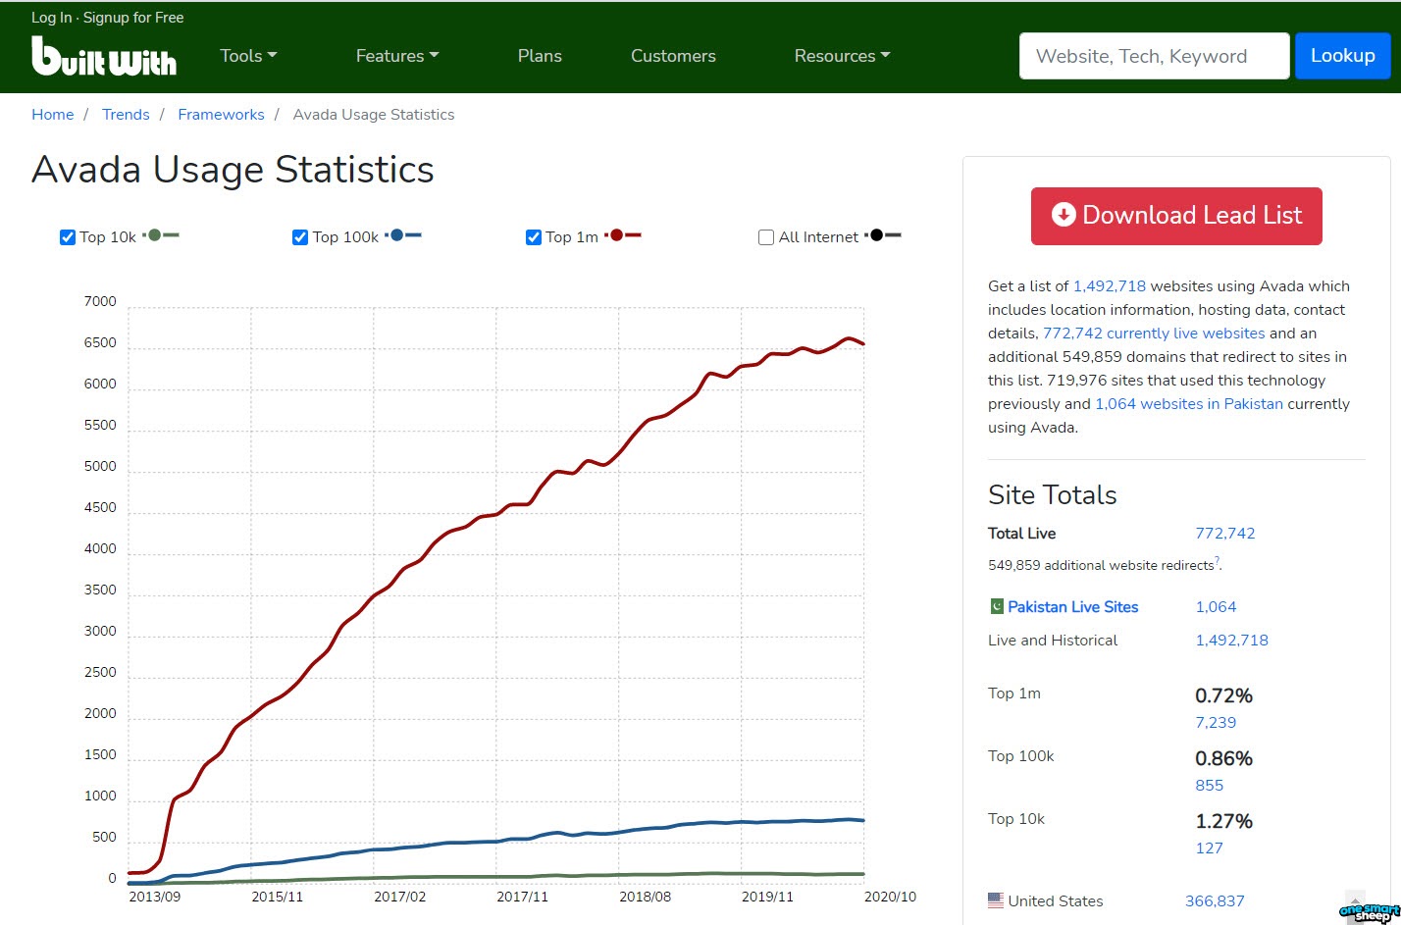The height and width of the screenshot is (925, 1401).
Task: Click the black All Internet legend marker
Action: [x=883, y=235]
